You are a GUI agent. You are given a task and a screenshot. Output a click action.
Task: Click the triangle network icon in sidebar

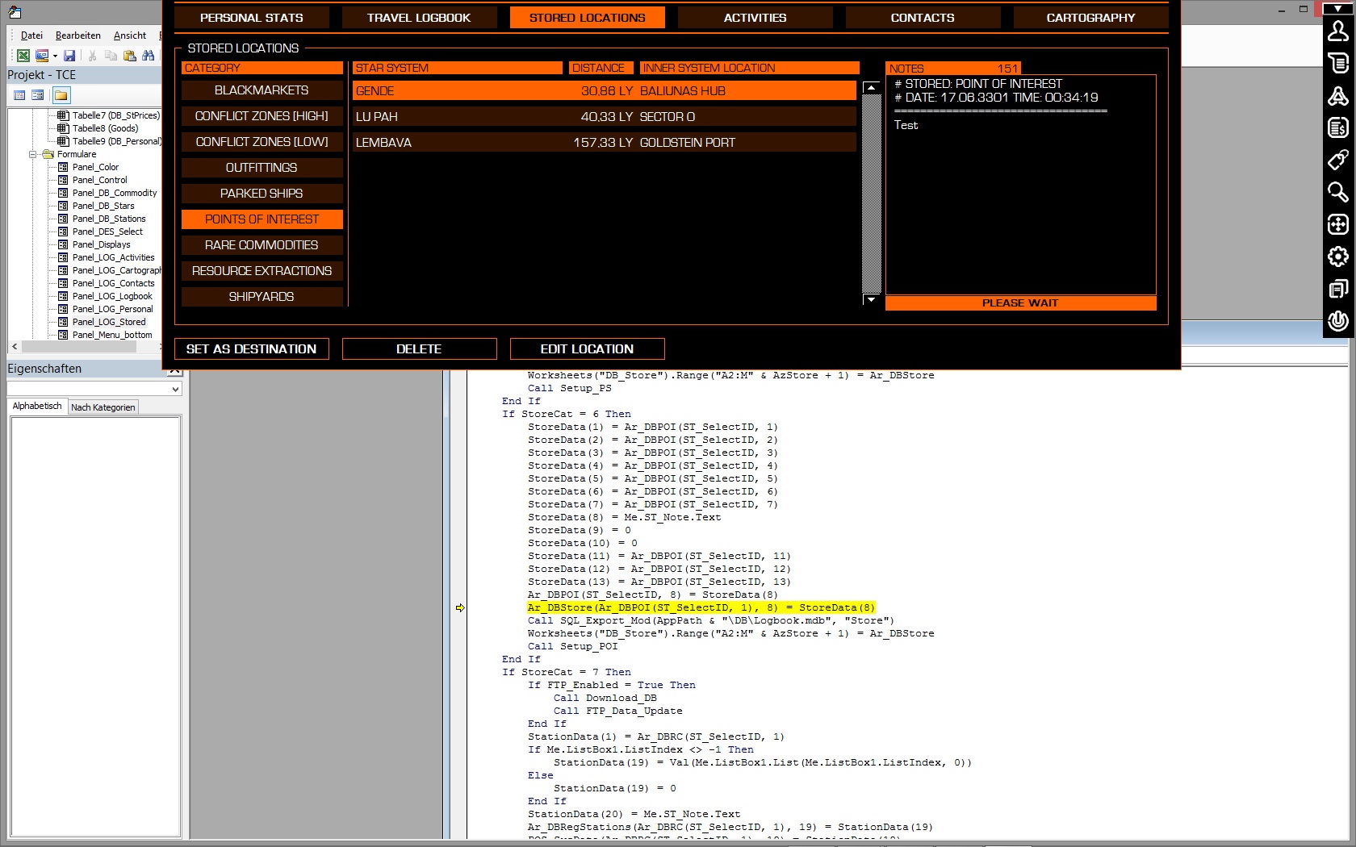1337,95
